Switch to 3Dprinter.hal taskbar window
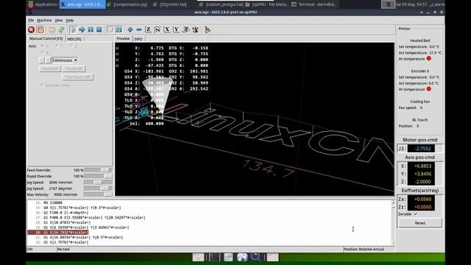The height and width of the screenshot is (265, 471). point(170,4)
